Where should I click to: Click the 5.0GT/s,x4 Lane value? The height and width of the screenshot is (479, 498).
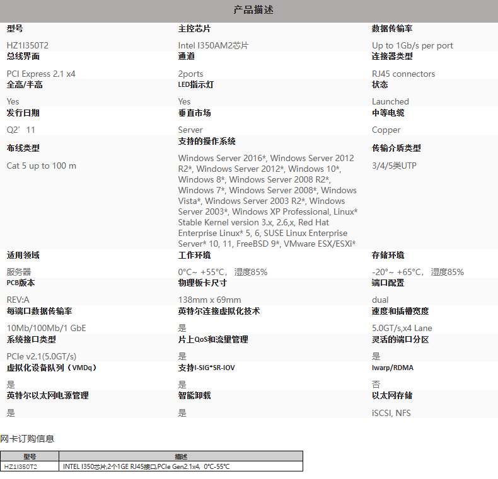[402, 328]
